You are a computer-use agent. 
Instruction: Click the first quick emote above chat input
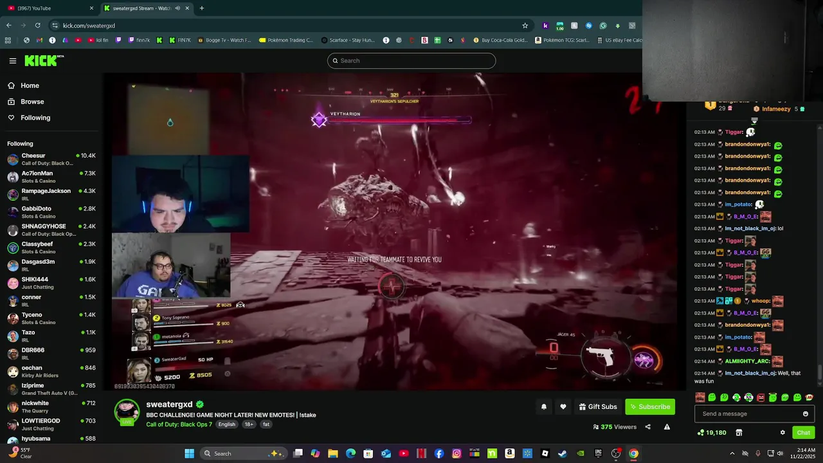(x=700, y=397)
